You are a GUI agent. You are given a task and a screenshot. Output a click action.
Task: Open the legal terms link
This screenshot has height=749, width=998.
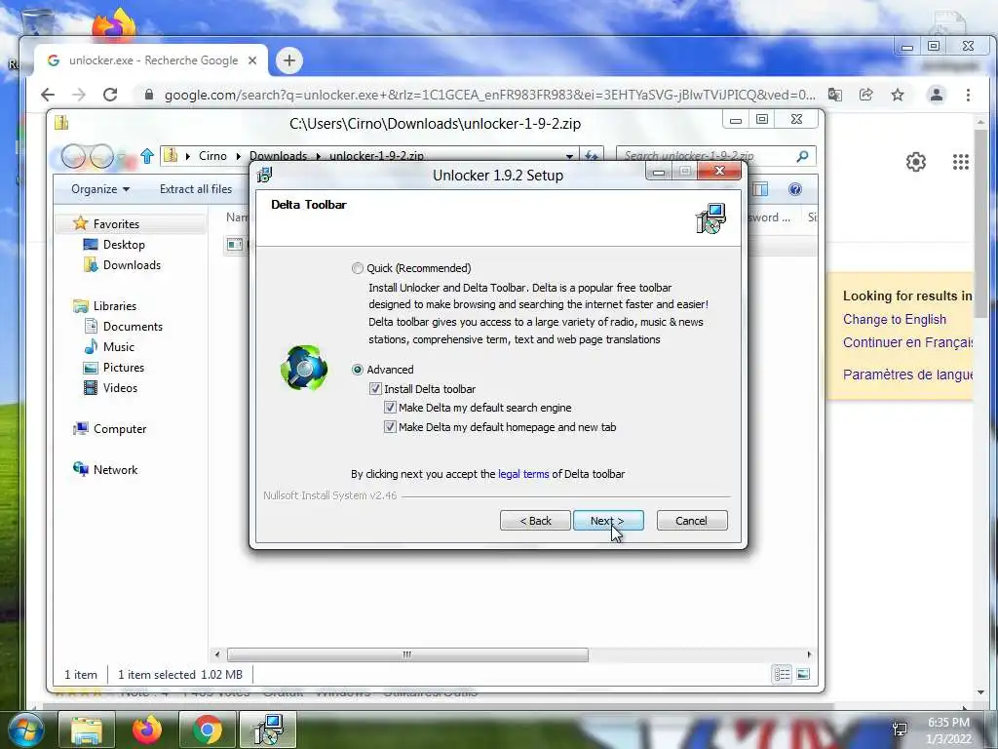pos(523,474)
